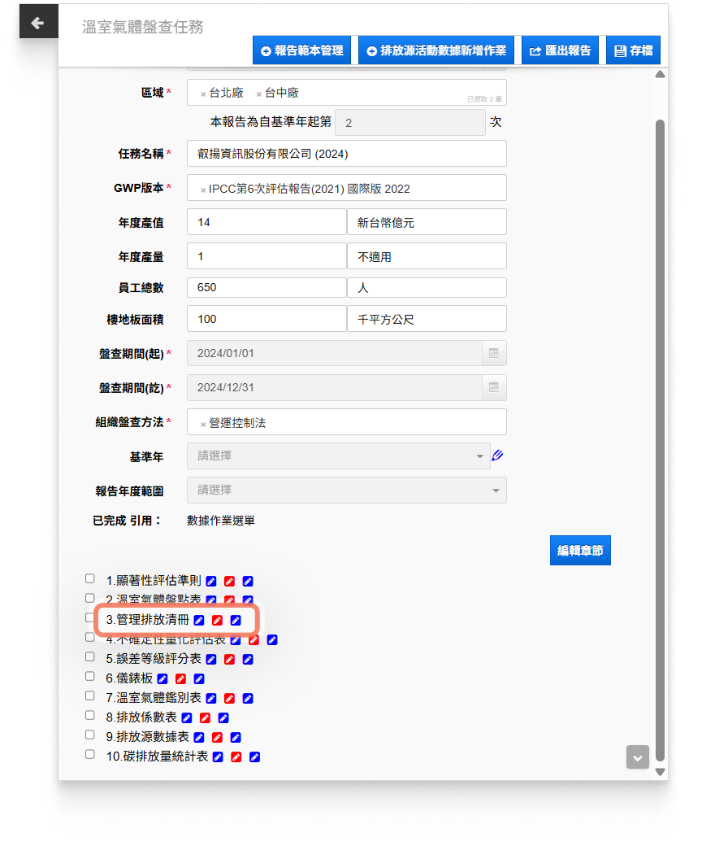Check the 顯著性評估準則 checkbox
This screenshot has width=715, height=846.
pyautogui.click(x=90, y=579)
